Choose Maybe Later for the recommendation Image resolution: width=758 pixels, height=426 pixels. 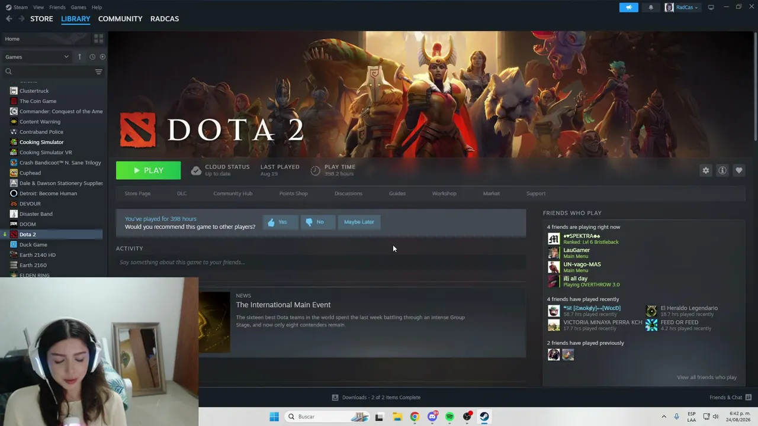click(359, 222)
